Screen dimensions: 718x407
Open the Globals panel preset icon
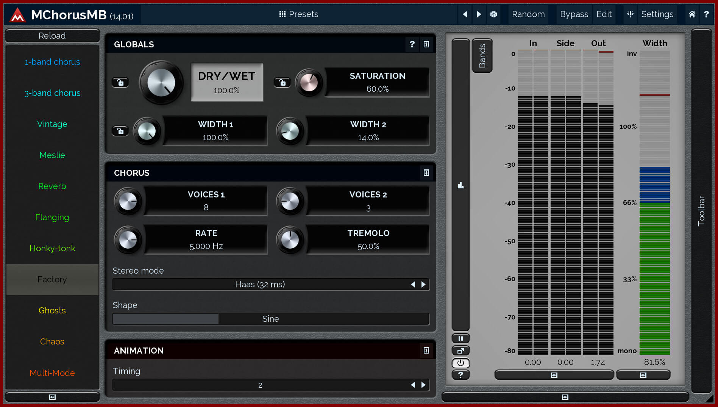[x=426, y=44]
